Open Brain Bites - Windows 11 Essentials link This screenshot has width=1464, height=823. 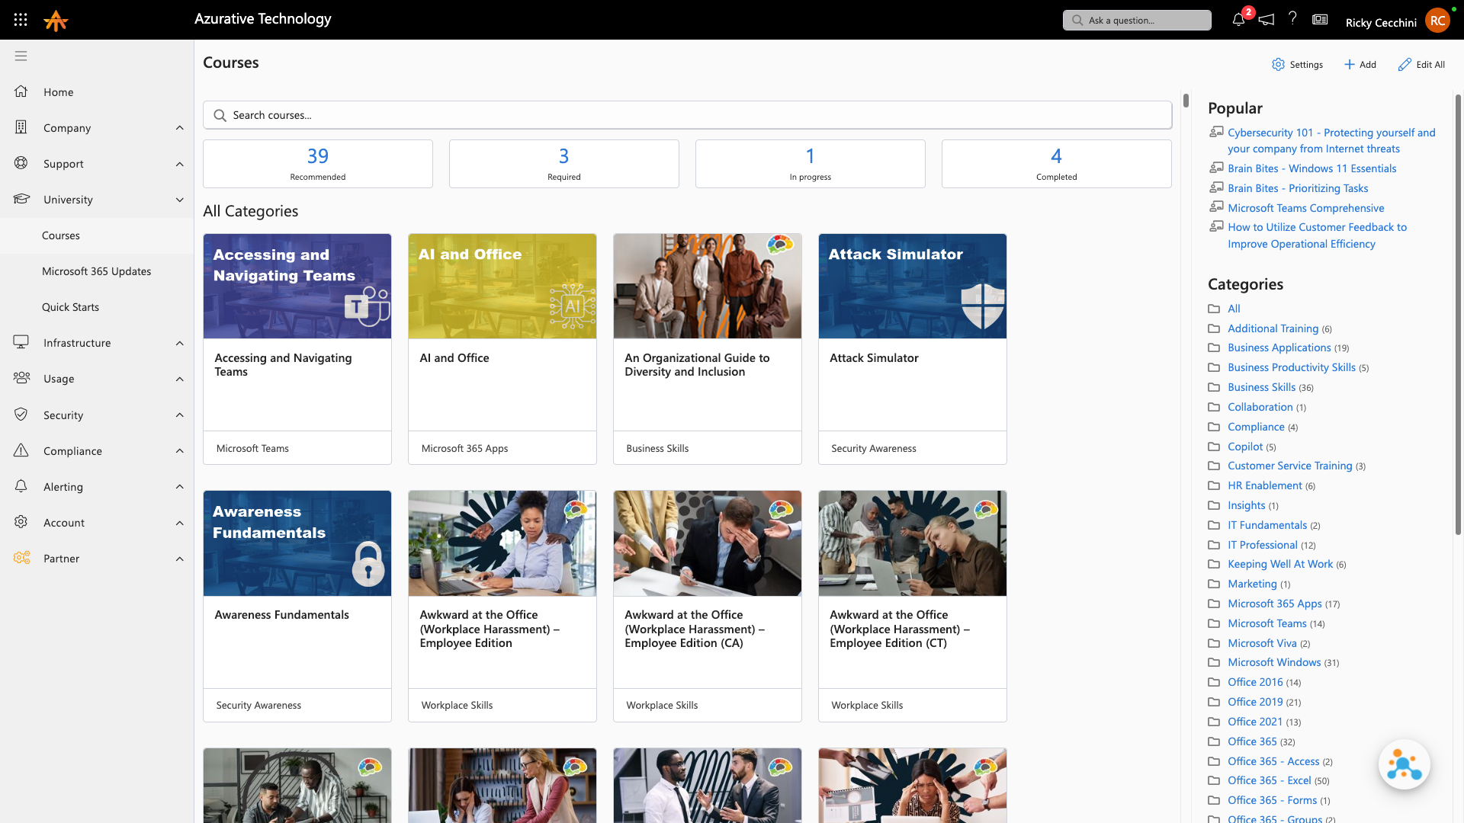click(1311, 168)
